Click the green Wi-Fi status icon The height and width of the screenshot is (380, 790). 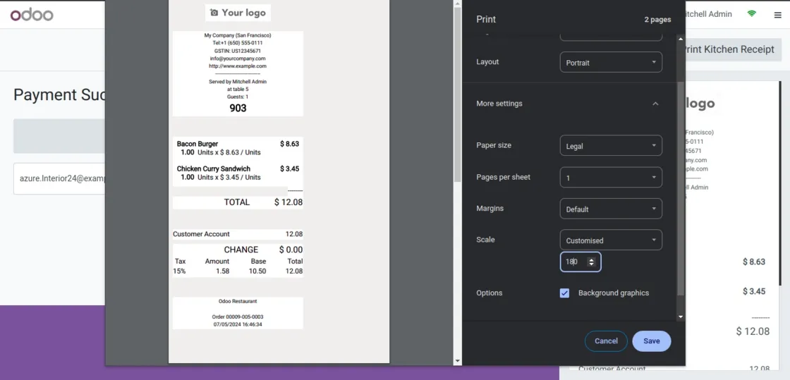752,14
